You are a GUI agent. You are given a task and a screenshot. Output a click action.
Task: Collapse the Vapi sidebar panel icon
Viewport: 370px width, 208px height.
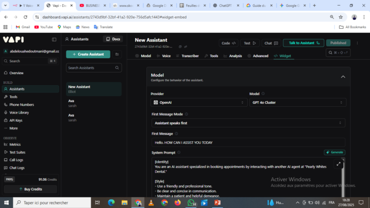coord(54,40)
